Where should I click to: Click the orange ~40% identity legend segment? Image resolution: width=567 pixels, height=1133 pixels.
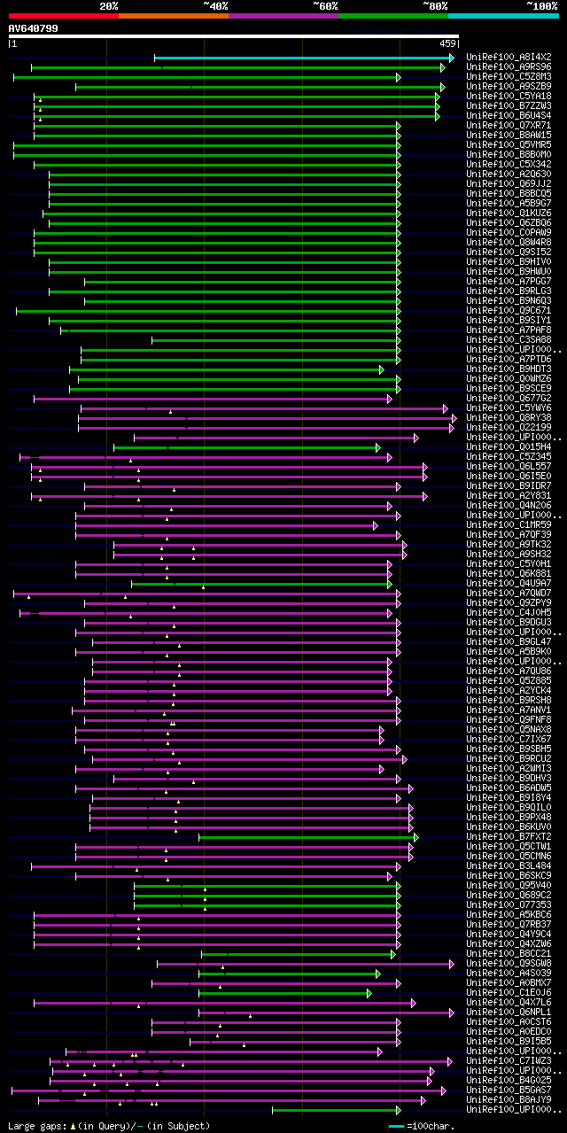[174, 16]
